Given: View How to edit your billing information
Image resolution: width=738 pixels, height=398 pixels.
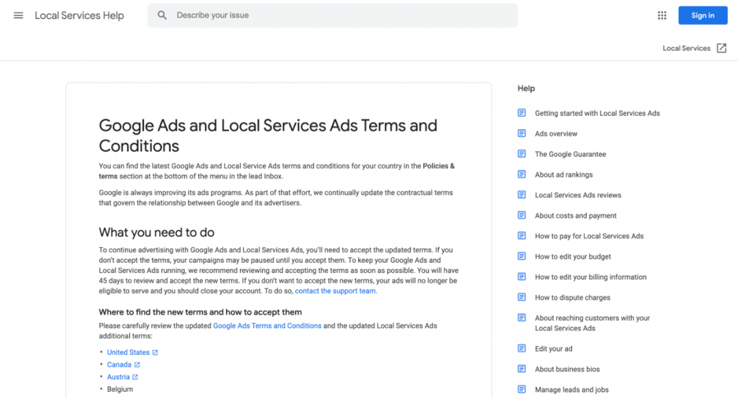Looking at the screenshot, I should (590, 277).
